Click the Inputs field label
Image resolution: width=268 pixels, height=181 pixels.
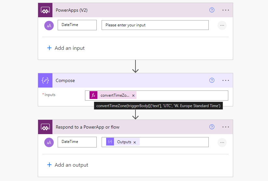50,95
